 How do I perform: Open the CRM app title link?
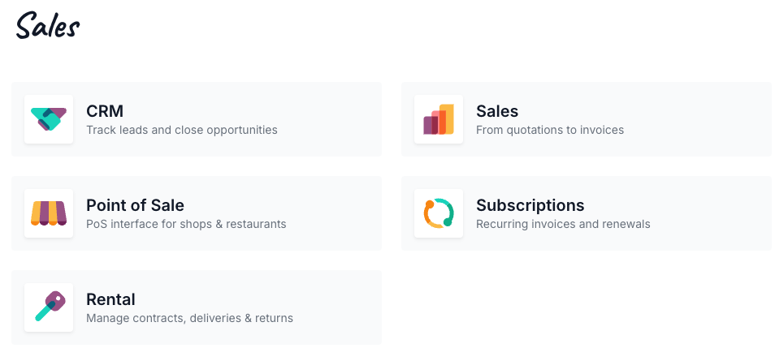coord(105,111)
